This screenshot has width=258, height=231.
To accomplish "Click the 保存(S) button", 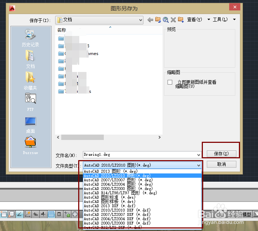I will click(x=221, y=154).
